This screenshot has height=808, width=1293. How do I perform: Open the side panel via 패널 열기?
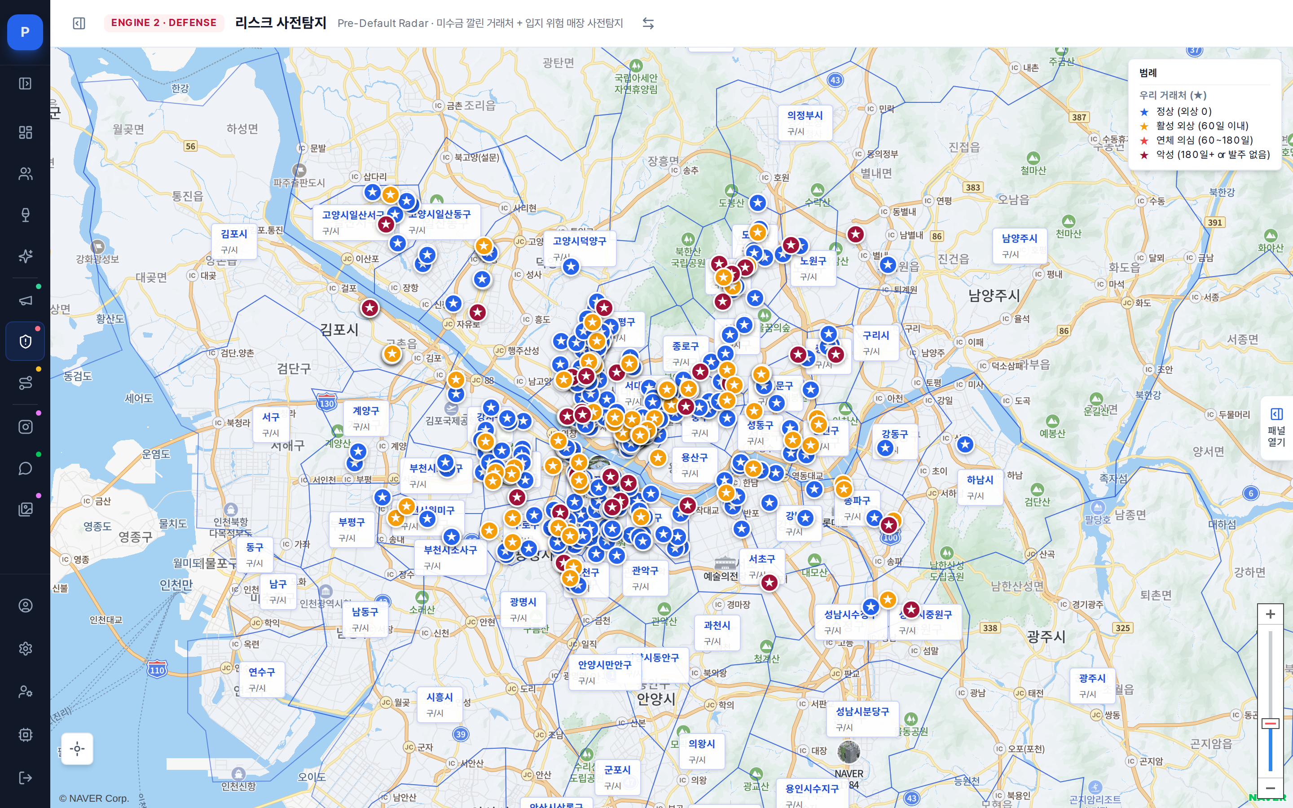(x=1276, y=427)
